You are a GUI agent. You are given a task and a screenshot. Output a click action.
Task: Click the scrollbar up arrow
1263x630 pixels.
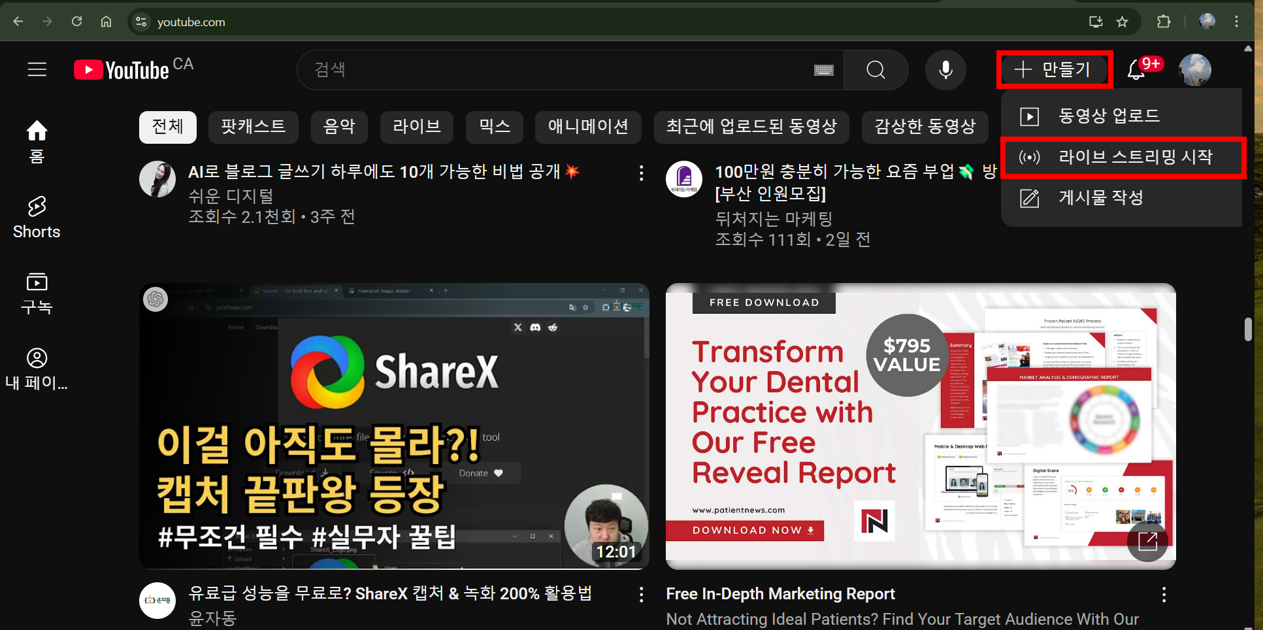[x=1248, y=48]
